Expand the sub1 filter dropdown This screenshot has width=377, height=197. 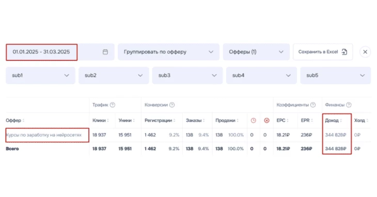point(40,75)
